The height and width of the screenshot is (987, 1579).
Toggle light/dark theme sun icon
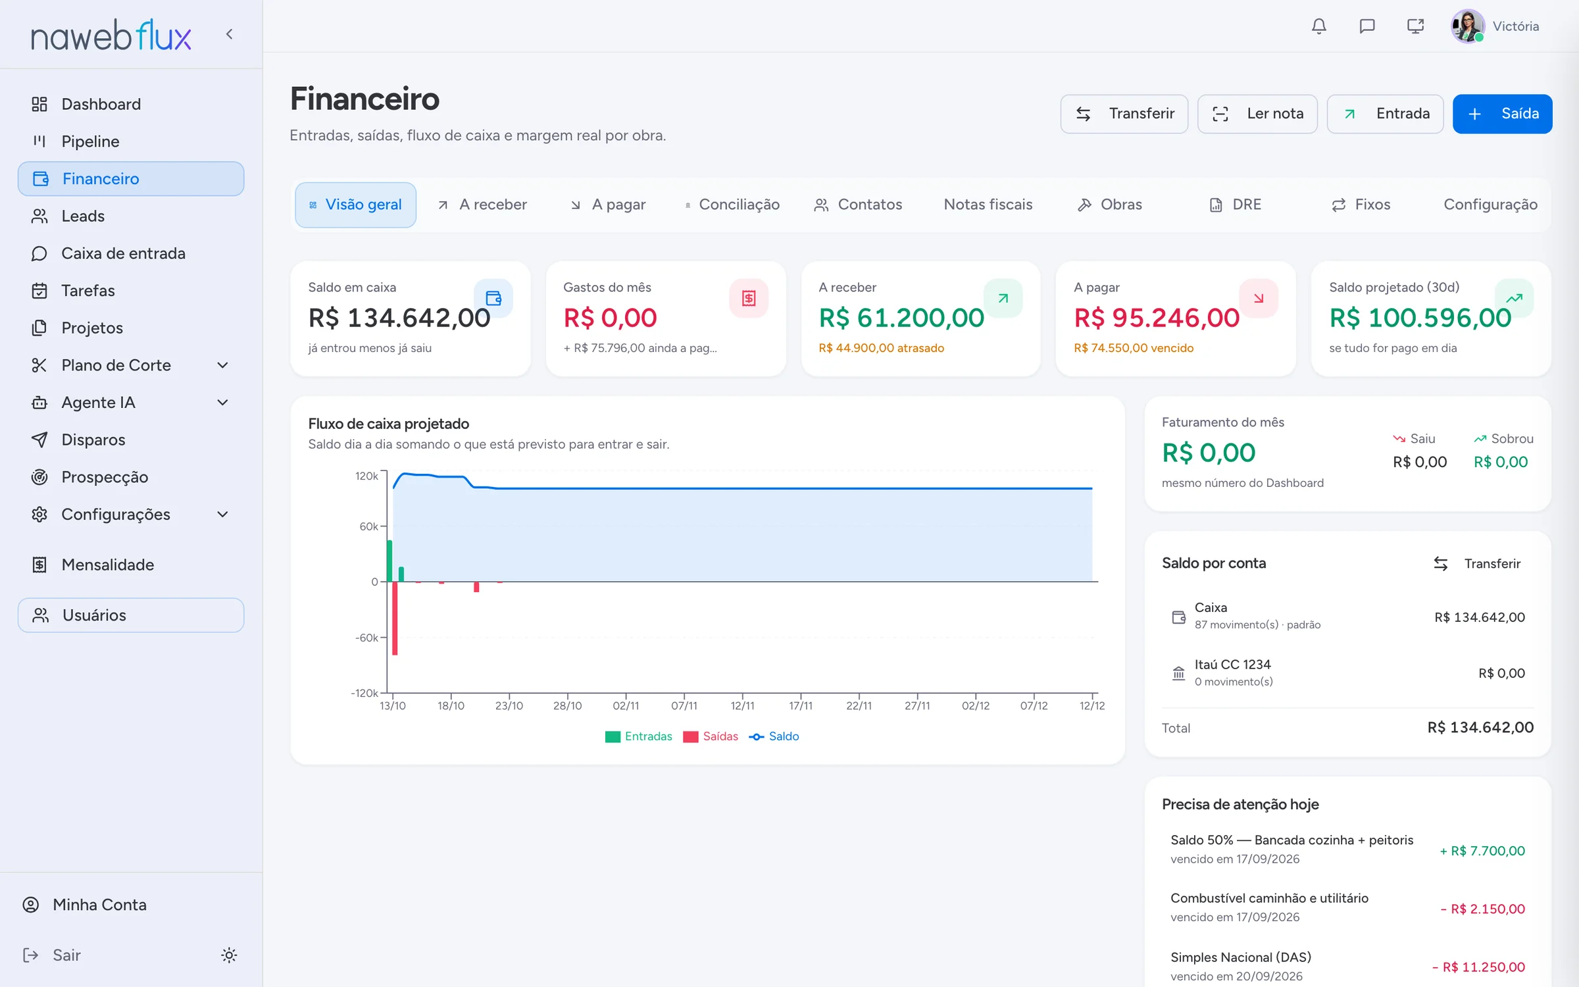[229, 955]
